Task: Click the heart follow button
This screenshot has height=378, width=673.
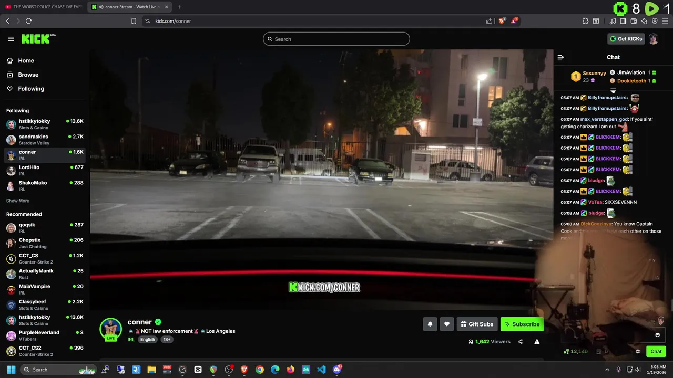Action: click(446, 324)
